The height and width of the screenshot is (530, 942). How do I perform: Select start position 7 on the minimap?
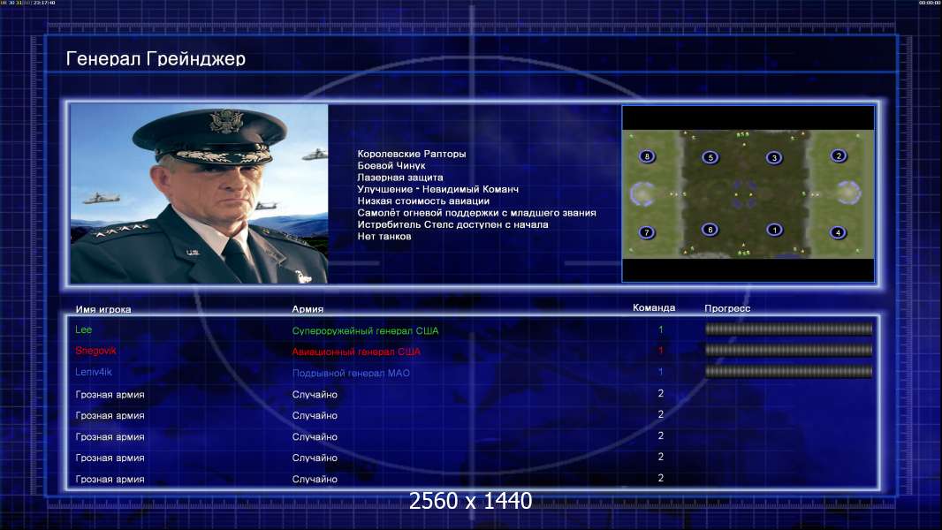click(647, 232)
